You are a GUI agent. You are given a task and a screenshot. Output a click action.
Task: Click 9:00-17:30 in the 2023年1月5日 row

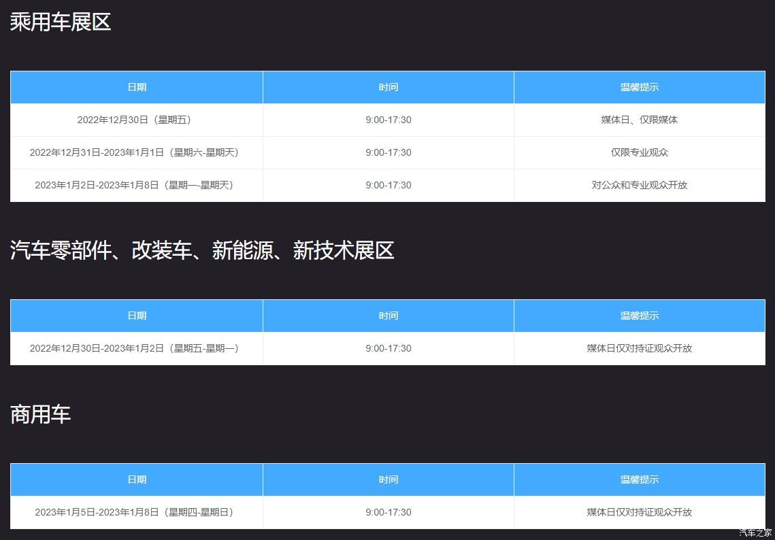[389, 512]
